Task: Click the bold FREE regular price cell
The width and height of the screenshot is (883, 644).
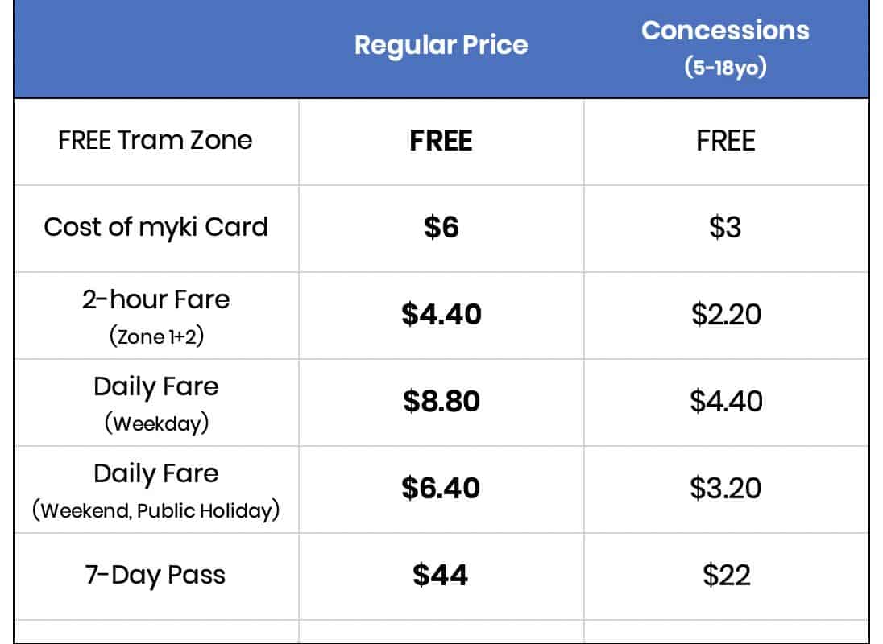Action: 441,142
